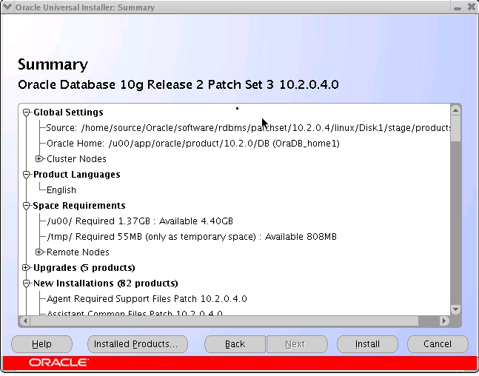This screenshot has height=376, width=479.
Task: Go Back to previous installer step
Action: [x=235, y=344]
